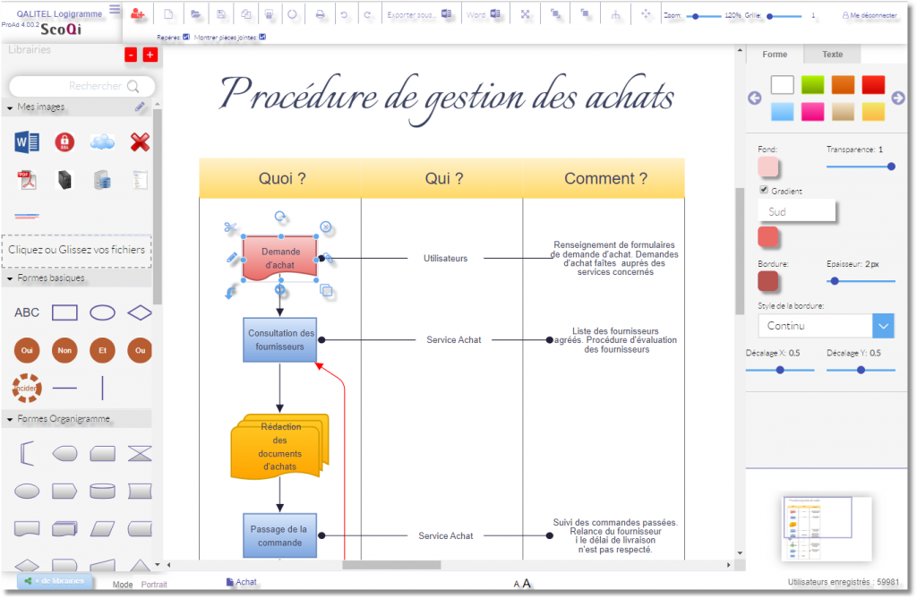This screenshot has width=917, height=599.
Task: Toggle the Montrer pièces jointes checkbox
Action: [262, 37]
